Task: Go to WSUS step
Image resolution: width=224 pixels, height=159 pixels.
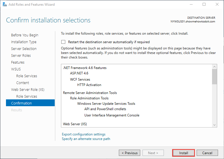Action: pyautogui.click(x=16, y=69)
